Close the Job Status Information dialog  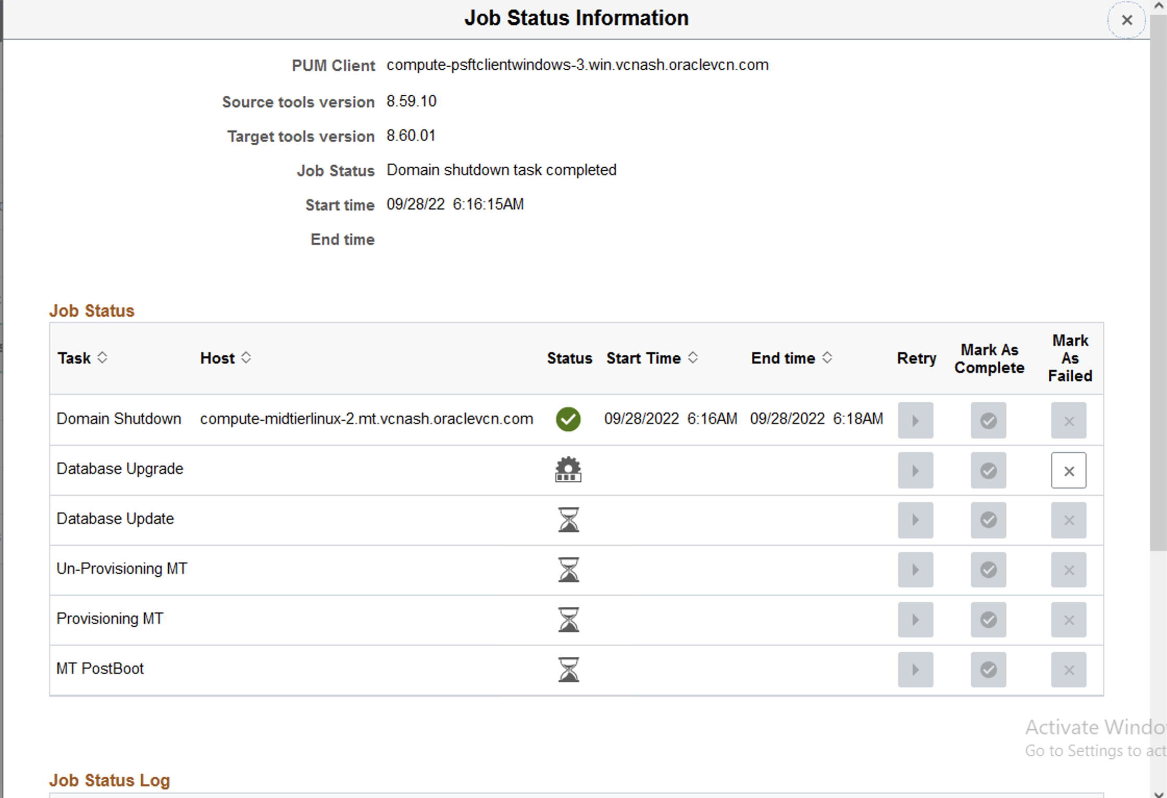click(1126, 20)
